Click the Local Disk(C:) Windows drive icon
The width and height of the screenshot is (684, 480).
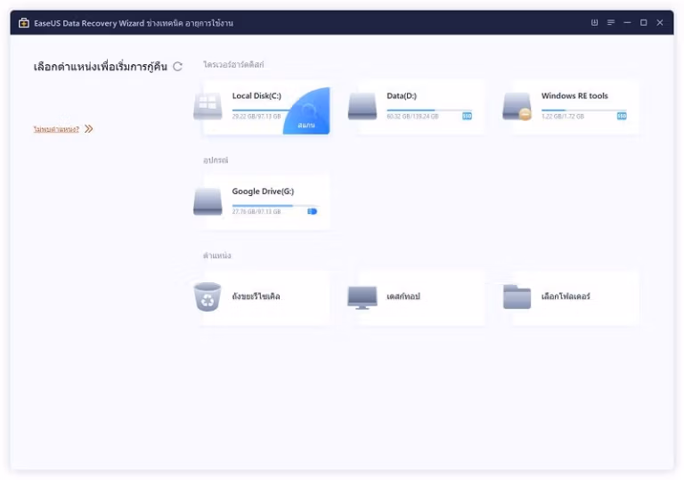tap(208, 106)
